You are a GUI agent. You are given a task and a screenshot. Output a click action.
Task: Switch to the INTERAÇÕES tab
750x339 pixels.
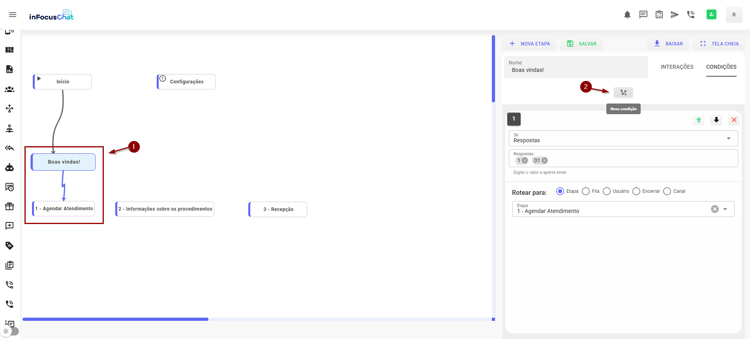point(677,67)
